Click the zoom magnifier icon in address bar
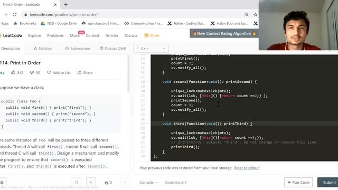 tap(247, 14)
